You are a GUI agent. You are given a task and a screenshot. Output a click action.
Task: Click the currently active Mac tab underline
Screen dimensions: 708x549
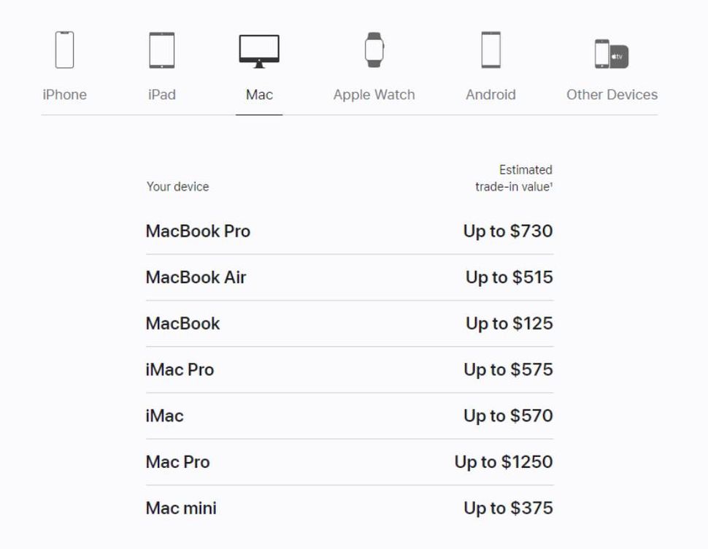pos(258,114)
